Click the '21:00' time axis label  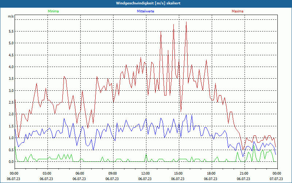(x=245, y=173)
